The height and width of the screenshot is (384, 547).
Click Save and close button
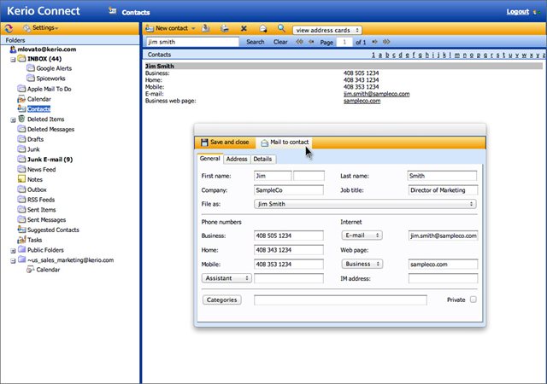(225, 143)
